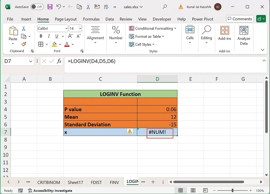
Task: Click the Paste clipboard icon
Action: coord(13,31)
